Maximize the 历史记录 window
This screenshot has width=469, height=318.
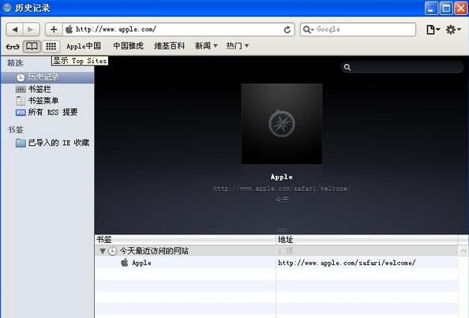(446, 8)
